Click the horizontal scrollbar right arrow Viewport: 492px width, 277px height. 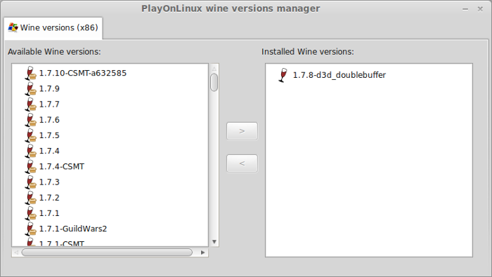tap(203, 252)
